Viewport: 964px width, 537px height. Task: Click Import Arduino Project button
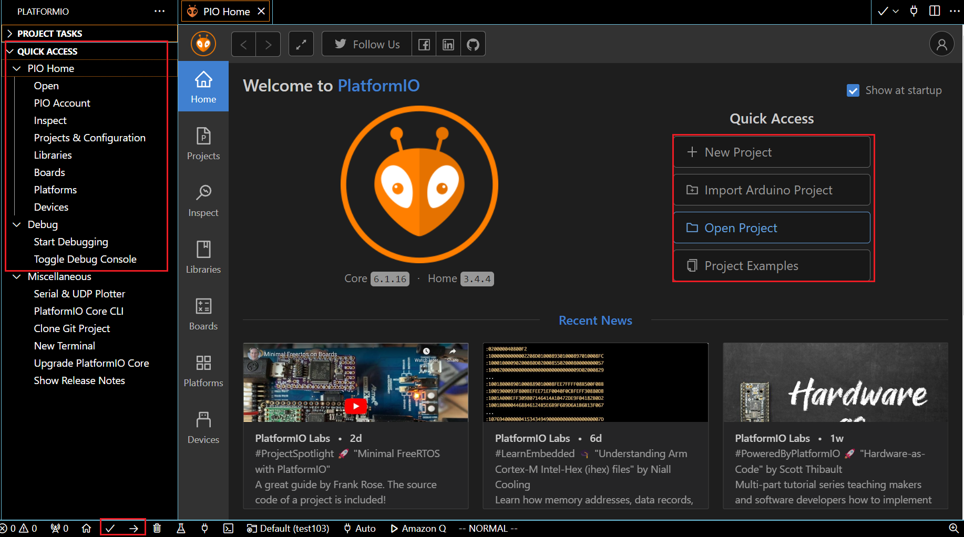[x=772, y=190]
